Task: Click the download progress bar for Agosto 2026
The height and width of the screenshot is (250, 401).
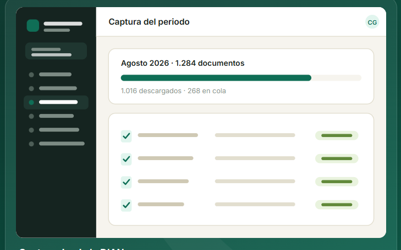Action: (x=241, y=78)
